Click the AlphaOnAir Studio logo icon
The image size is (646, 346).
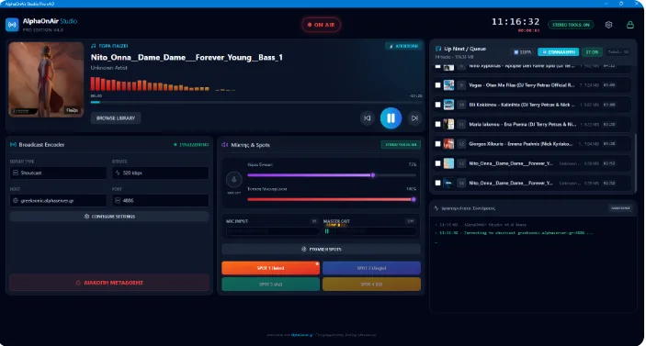pos(12,25)
